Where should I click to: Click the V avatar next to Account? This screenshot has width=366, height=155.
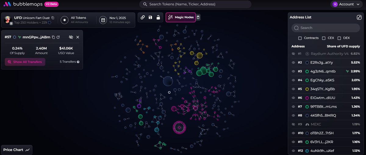(335, 4)
